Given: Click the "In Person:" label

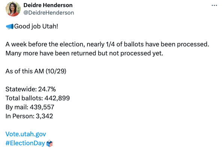Looking at the screenshot, I should (x=20, y=116).
